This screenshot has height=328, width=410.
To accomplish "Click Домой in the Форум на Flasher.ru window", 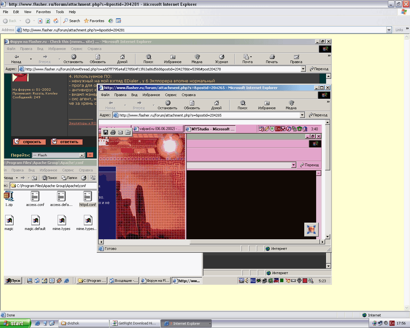I will point(122,59).
